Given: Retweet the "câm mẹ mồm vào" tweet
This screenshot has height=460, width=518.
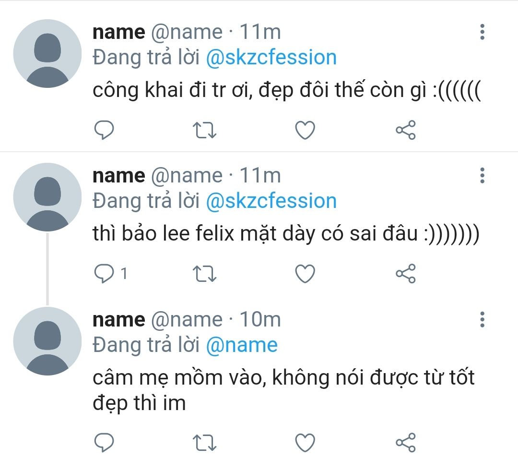Looking at the screenshot, I should click(x=204, y=442).
